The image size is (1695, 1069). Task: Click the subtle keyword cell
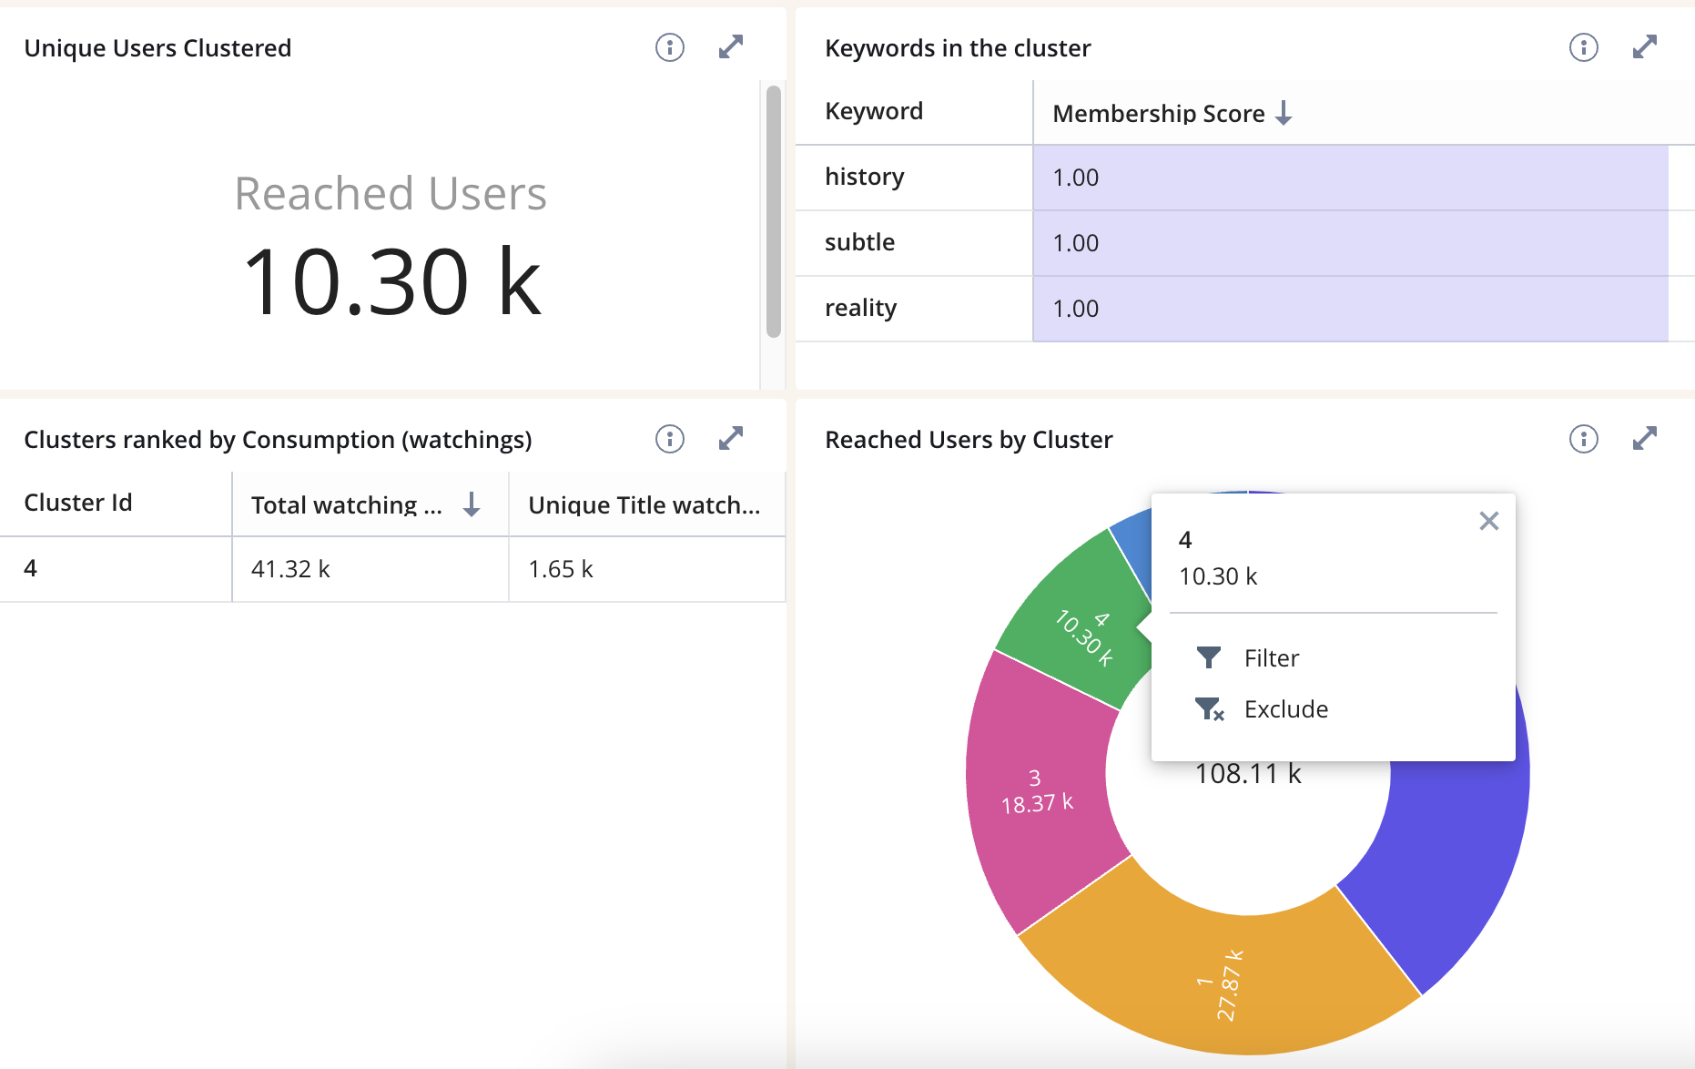pos(914,242)
